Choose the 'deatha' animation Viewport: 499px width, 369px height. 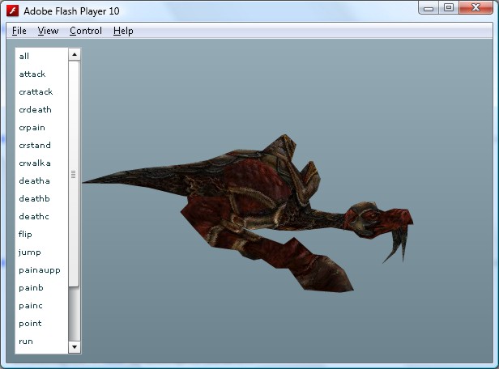(x=41, y=180)
